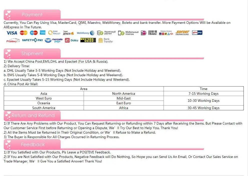The height and width of the screenshot is (176, 248).
Task: Choose the WebMoney logo
Action: point(86,33)
